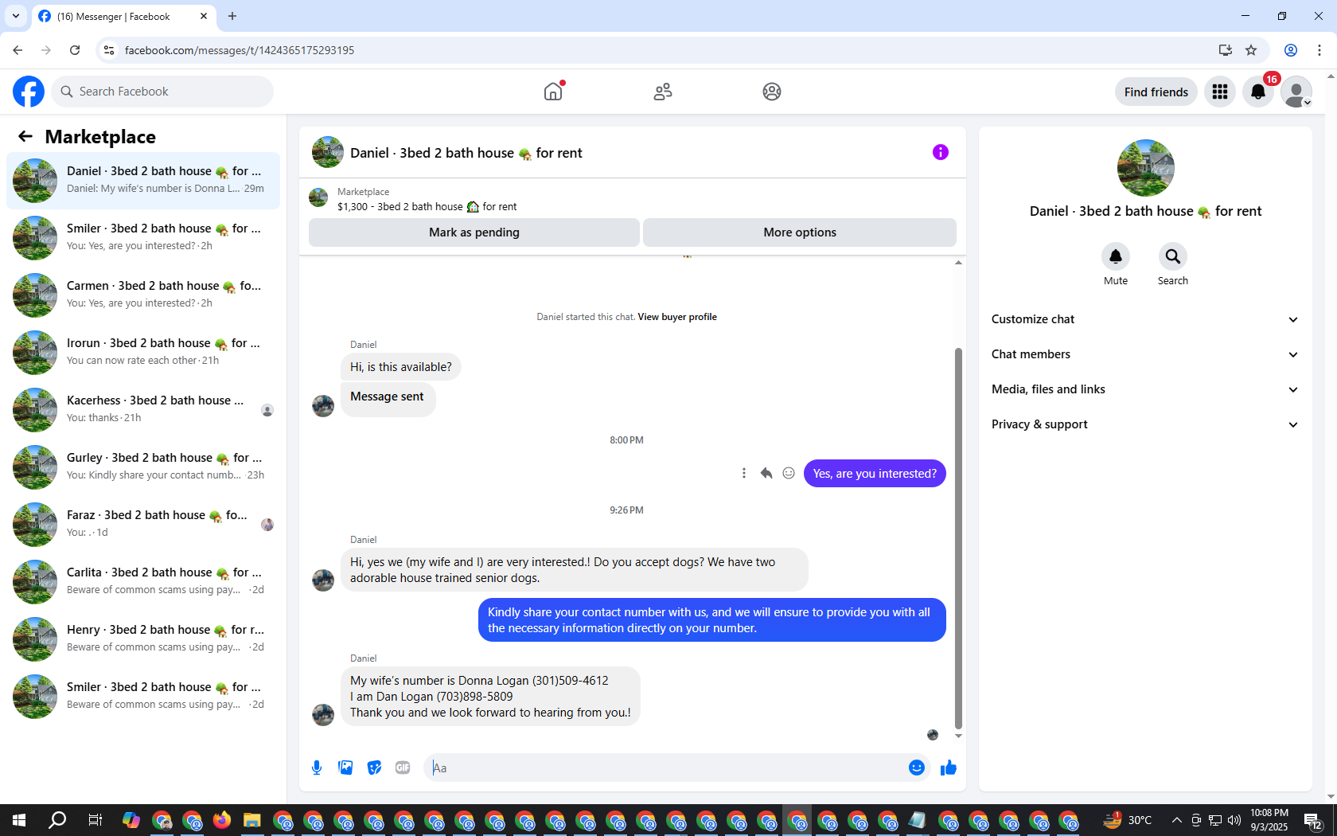
Task: Open Henry's chat in Marketplace list
Action: pyautogui.click(x=143, y=639)
